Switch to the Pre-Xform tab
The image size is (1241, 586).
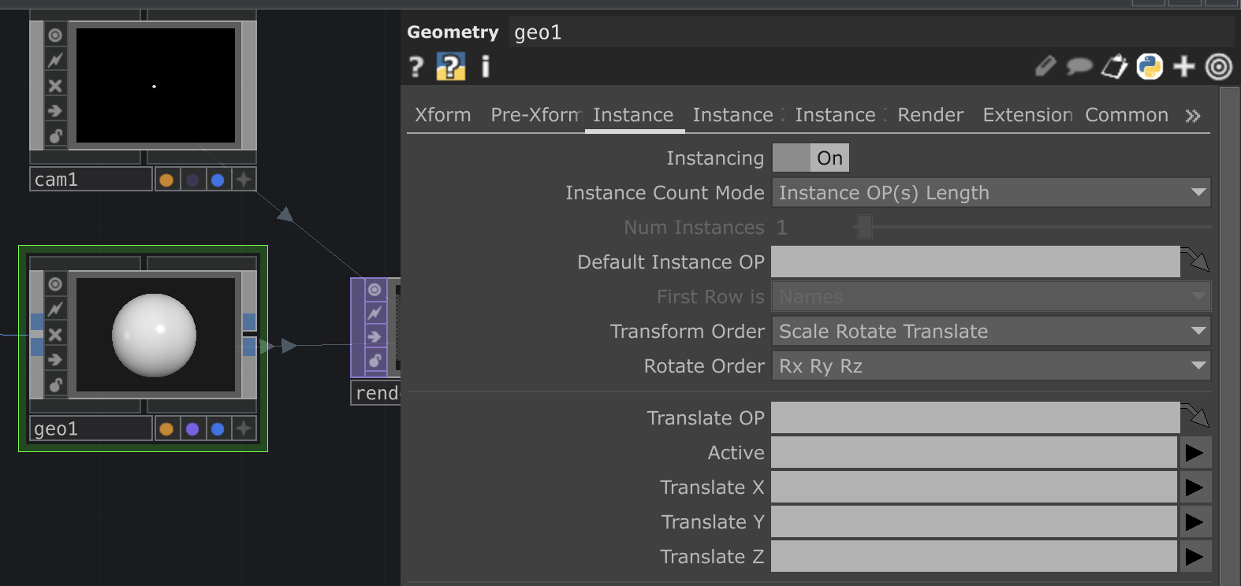(535, 115)
